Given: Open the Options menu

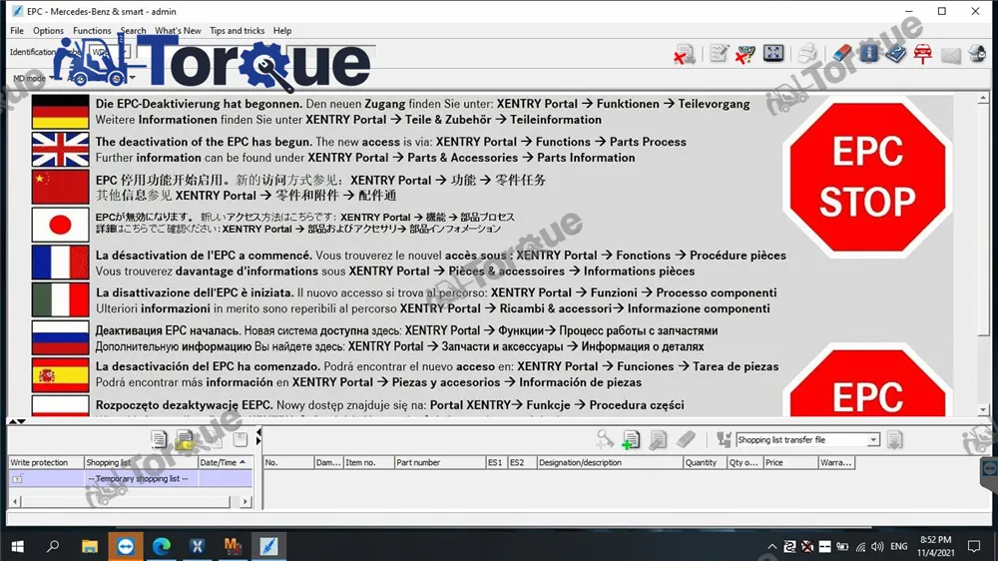Looking at the screenshot, I should (x=48, y=31).
